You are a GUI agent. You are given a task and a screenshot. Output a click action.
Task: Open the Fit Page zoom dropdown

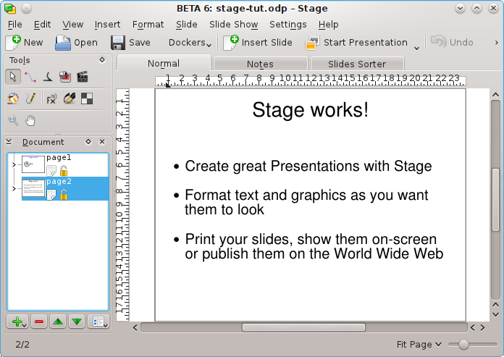pyautogui.click(x=419, y=345)
